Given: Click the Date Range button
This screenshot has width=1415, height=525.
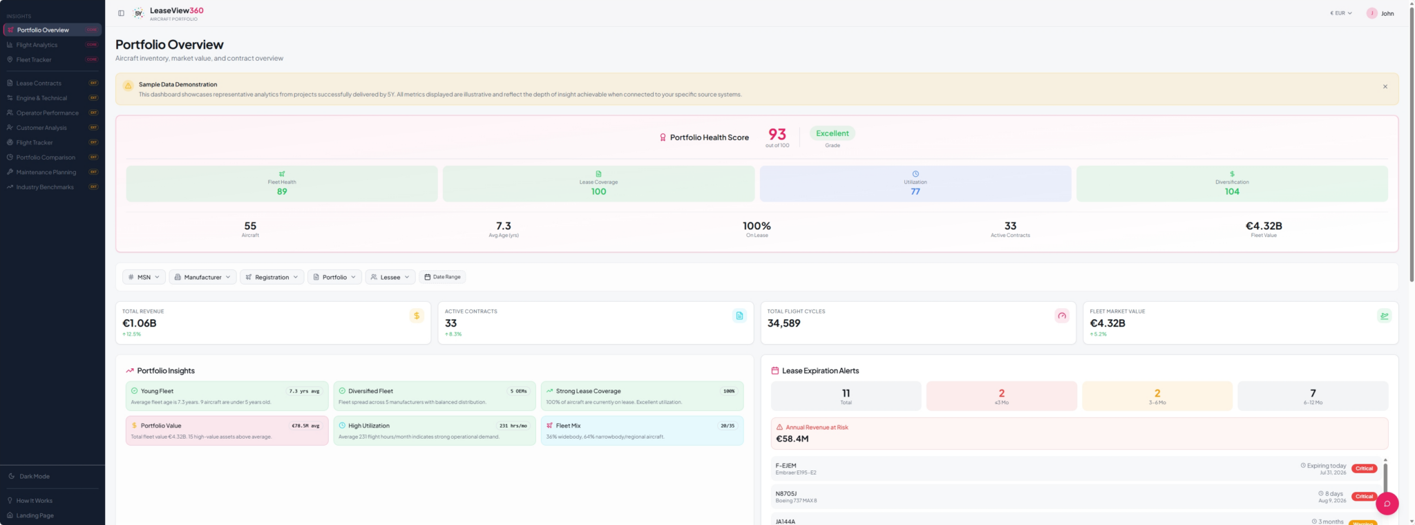Looking at the screenshot, I should (442, 277).
